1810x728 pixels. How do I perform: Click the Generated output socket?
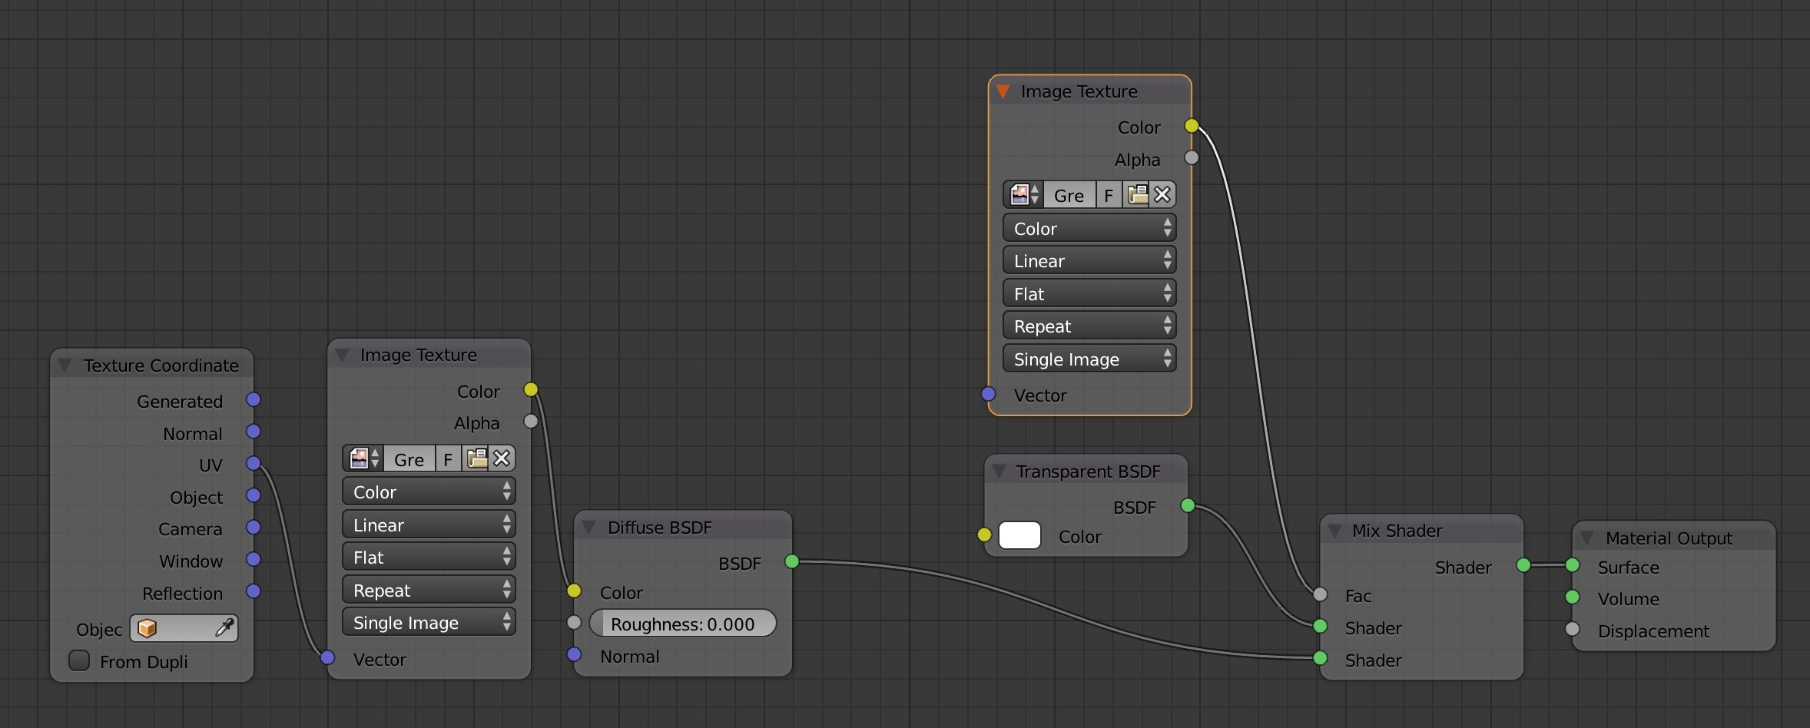pyautogui.click(x=254, y=399)
